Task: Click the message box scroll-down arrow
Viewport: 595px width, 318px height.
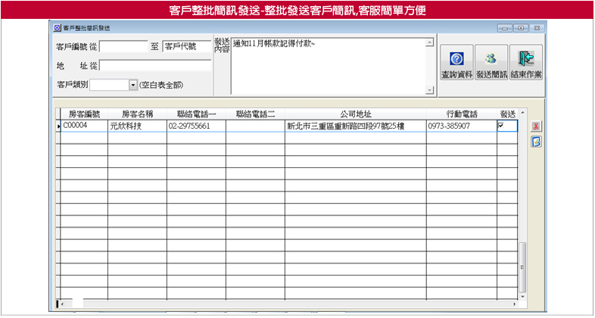Action: coord(431,91)
